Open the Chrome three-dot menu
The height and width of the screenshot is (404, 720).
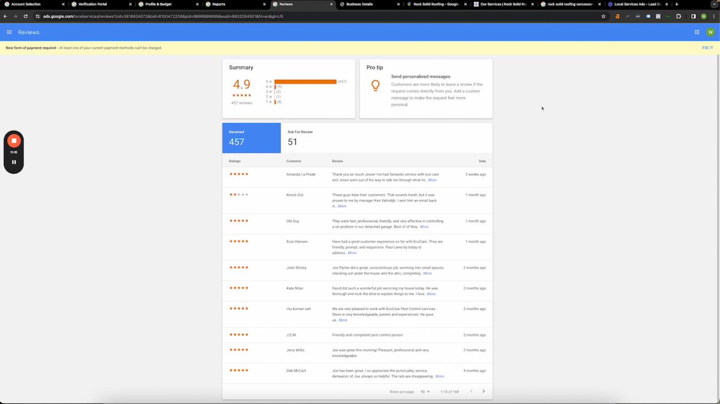click(x=714, y=17)
